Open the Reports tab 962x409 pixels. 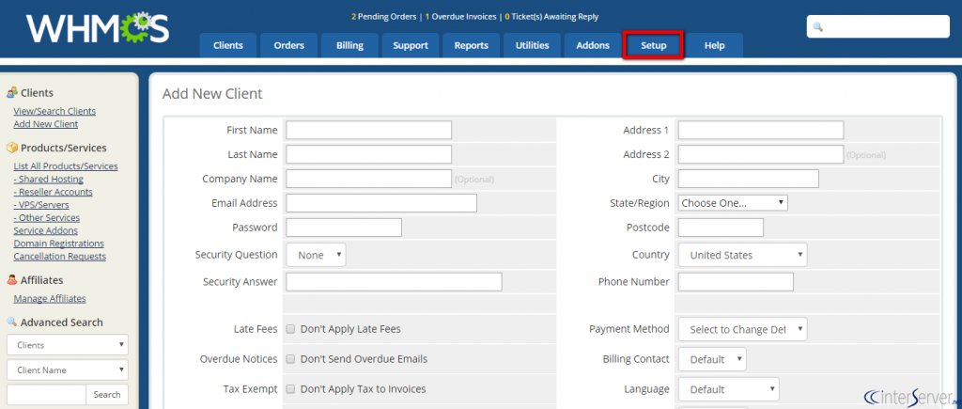coord(472,45)
